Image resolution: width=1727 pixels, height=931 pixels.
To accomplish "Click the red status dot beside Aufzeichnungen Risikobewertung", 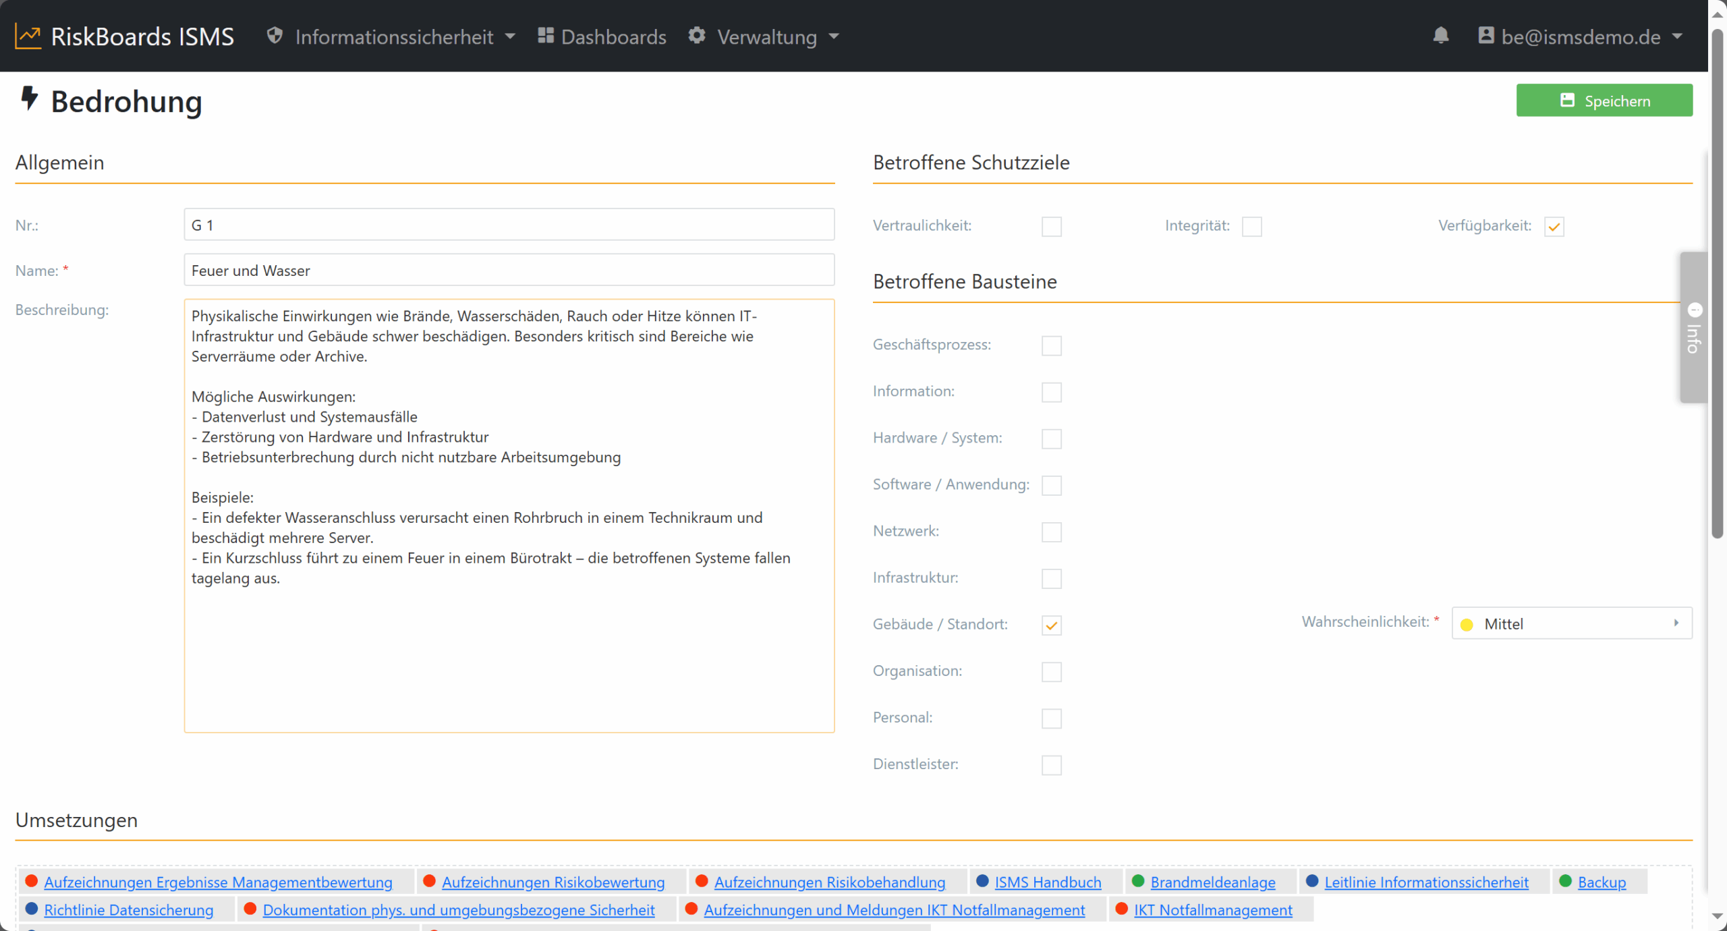I will point(429,881).
